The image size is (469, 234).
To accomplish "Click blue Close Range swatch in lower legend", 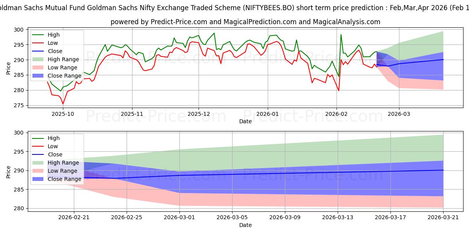I will coord(37,179).
